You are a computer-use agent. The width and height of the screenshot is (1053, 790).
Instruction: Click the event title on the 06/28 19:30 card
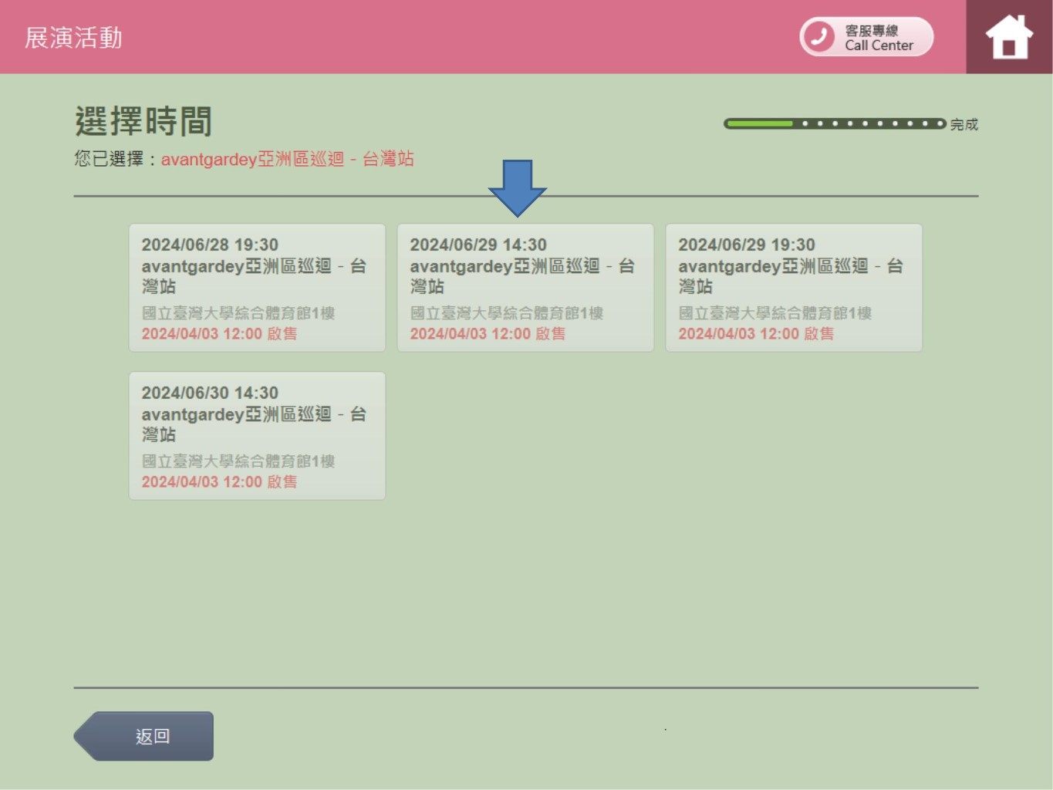coord(254,276)
